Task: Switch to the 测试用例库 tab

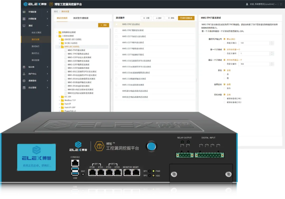Action: click(62, 18)
